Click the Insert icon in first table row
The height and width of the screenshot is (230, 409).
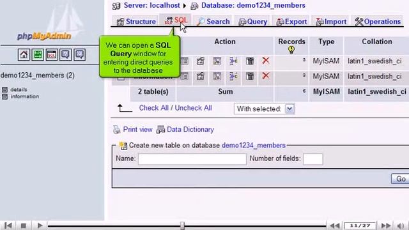233,61
